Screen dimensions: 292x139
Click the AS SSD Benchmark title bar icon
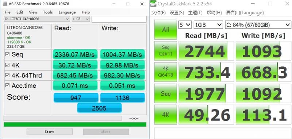pos(5,4)
